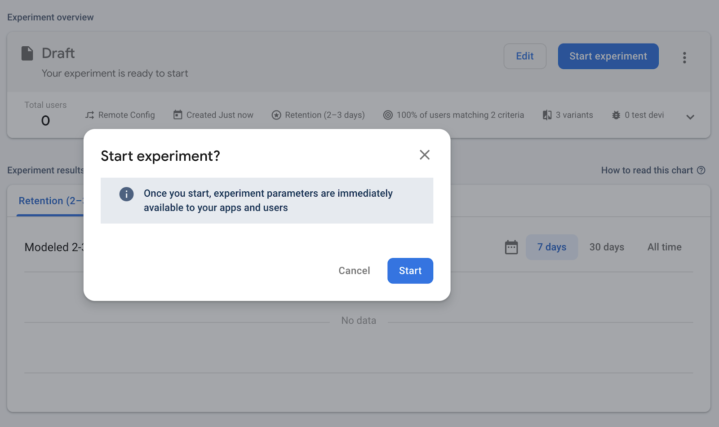Open the How to read this chart link
This screenshot has width=719, height=427.
pos(647,170)
